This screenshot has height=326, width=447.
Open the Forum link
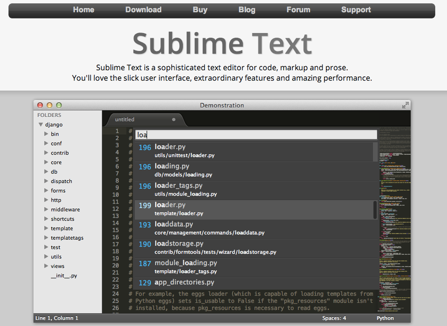pyautogui.click(x=298, y=10)
